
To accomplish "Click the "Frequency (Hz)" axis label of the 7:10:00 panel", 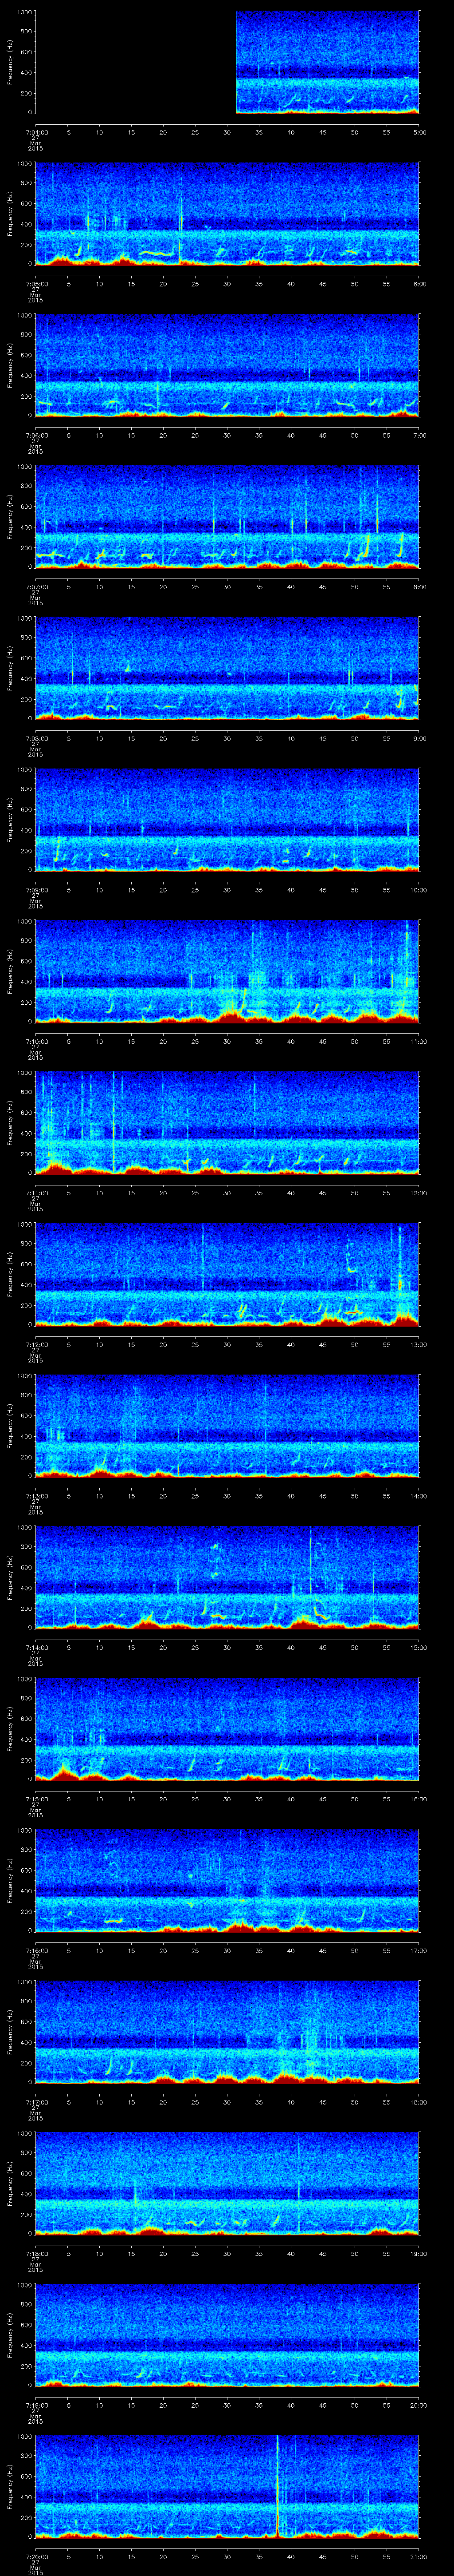I will pyautogui.click(x=10, y=971).
